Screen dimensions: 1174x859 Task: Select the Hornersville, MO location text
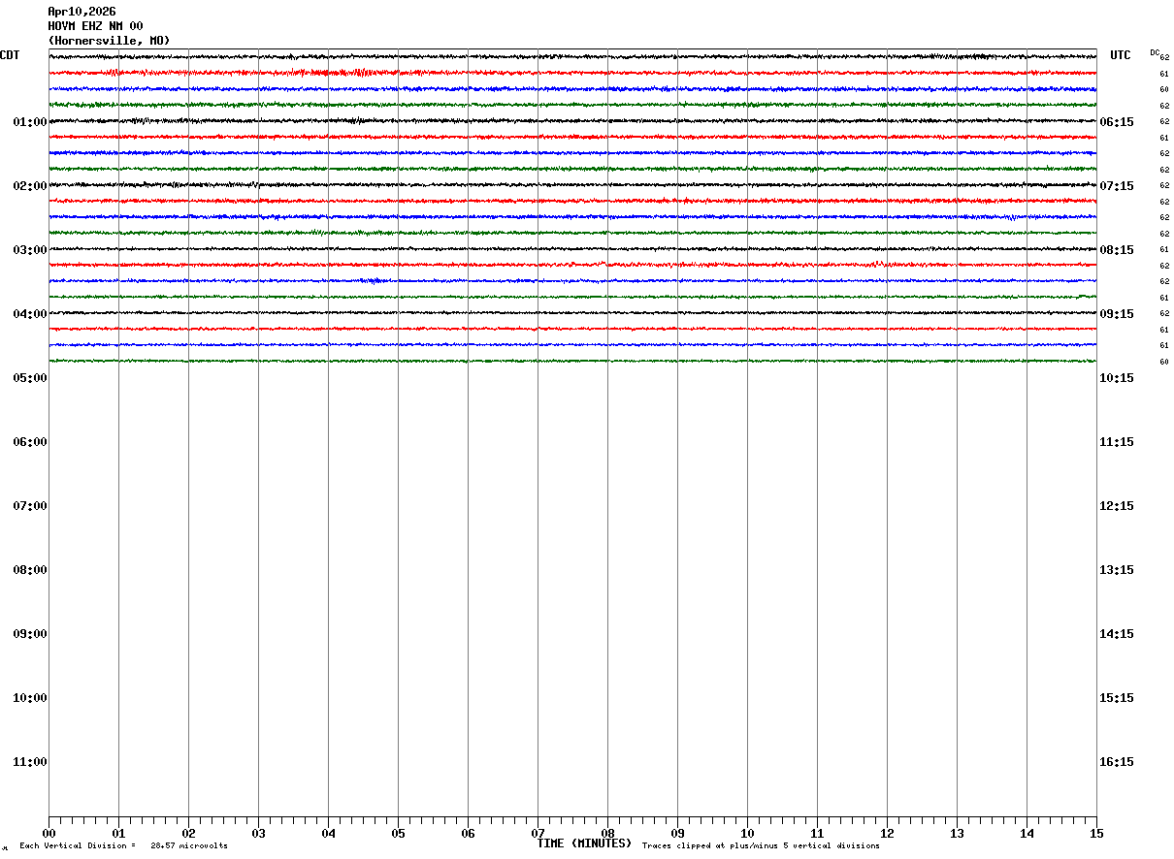[x=109, y=41]
